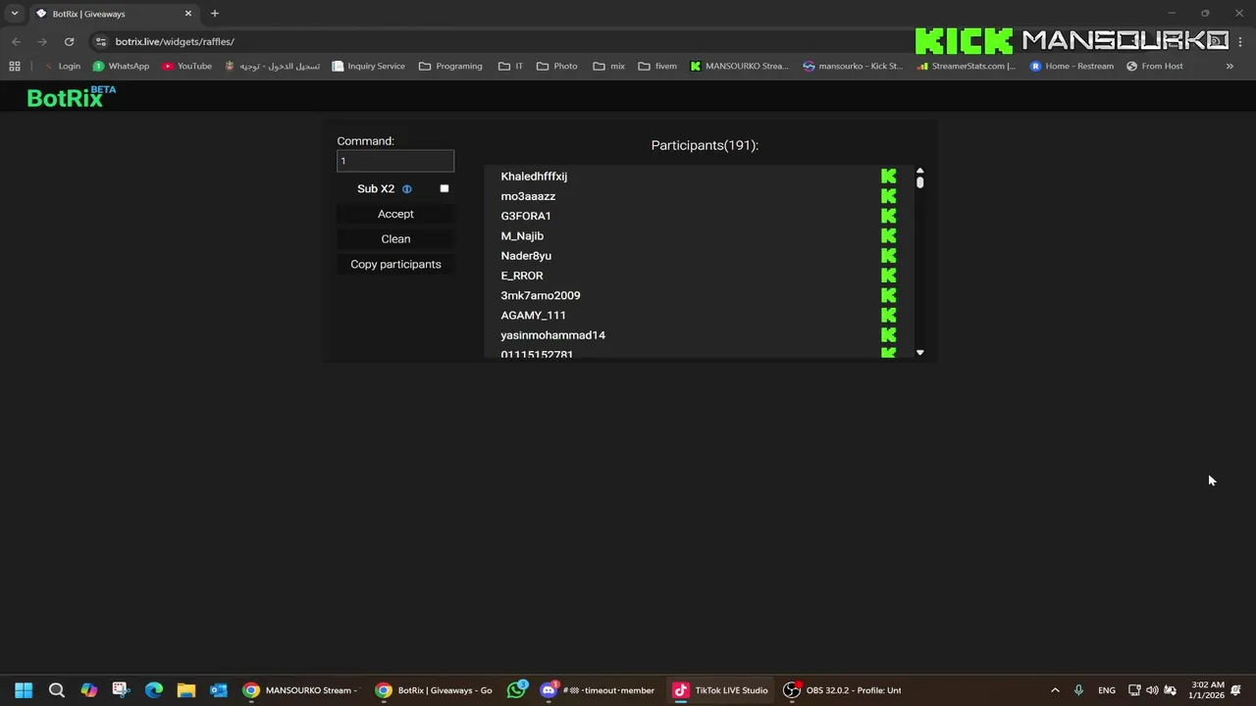Switch to OBS 32.0.2 in taskbar
Viewport: 1256px width, 706px height.
(843, 690)
